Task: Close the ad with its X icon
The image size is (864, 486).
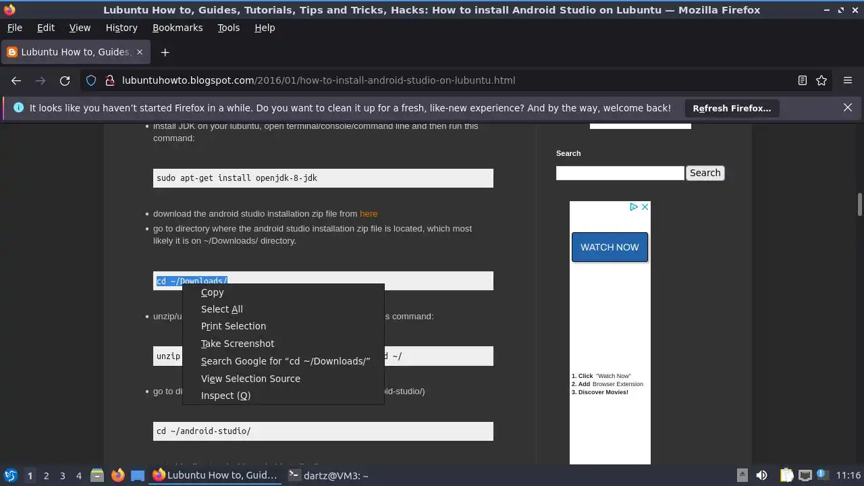Action: click(x=645, y=207)
